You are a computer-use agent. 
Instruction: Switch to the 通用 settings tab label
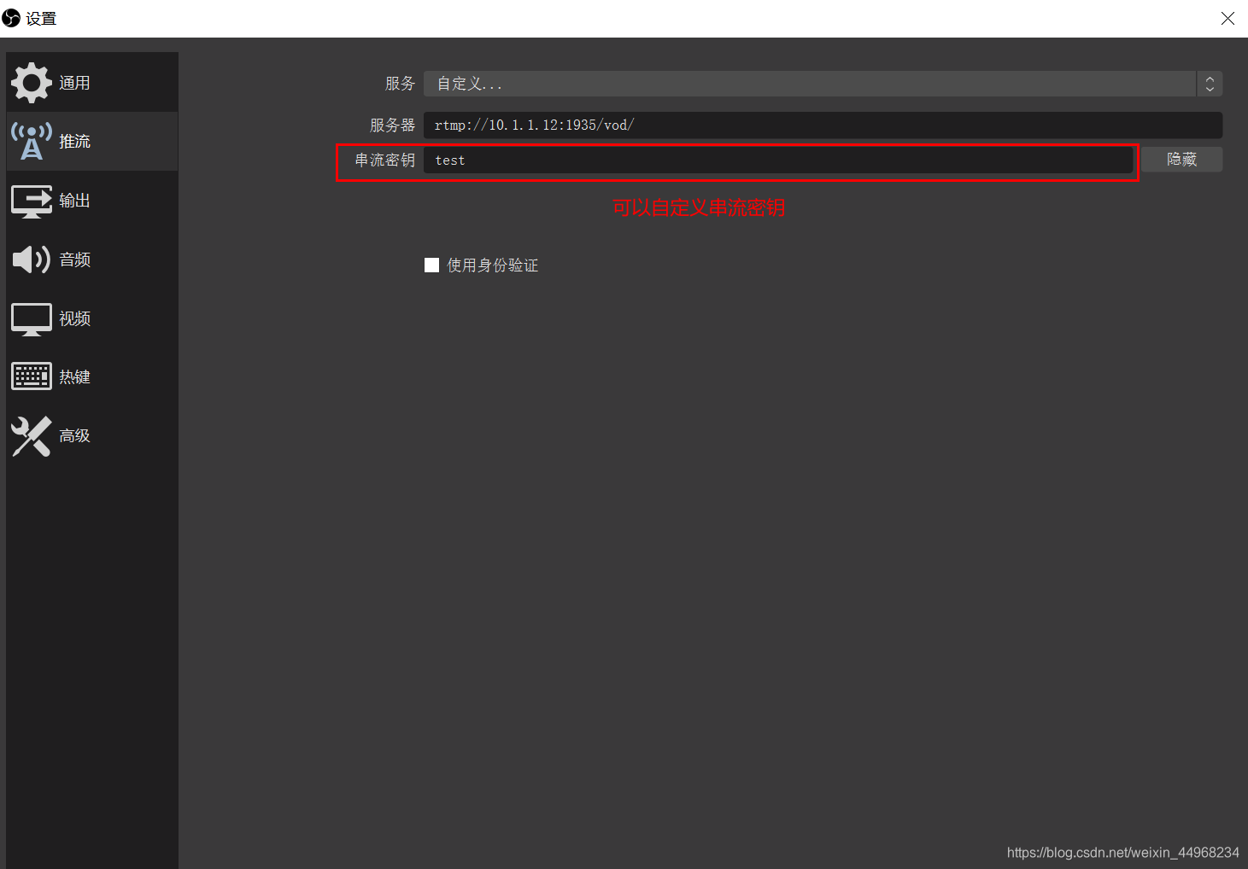(x=74, y=83)
